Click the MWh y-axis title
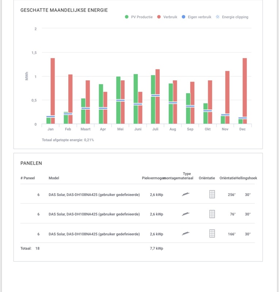The height and width of the screenshot is (292, 279). click(27, 76)
